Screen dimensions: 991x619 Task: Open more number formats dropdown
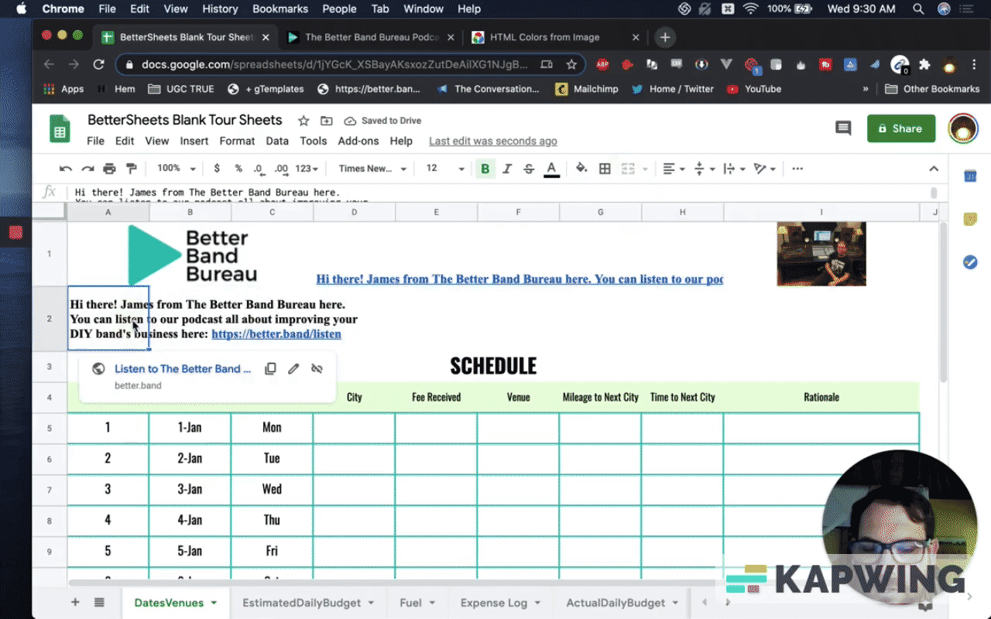[x=307, y=169]
